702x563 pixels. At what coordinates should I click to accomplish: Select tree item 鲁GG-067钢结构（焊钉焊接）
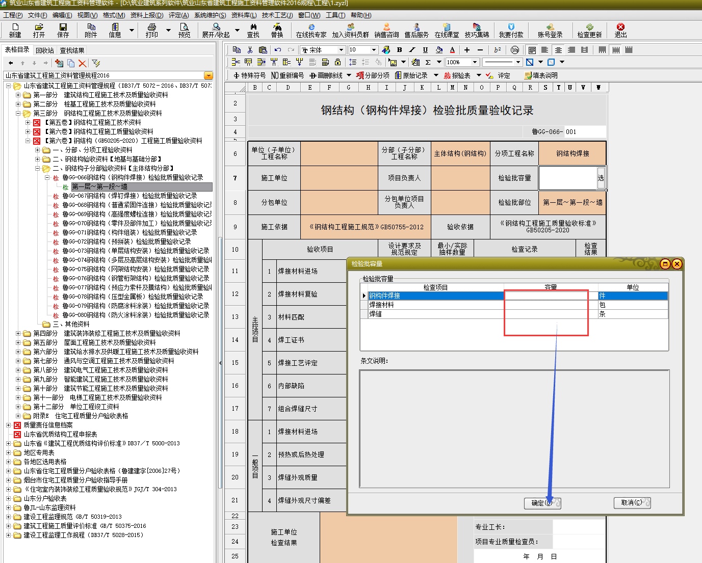(x=129, y=196)
